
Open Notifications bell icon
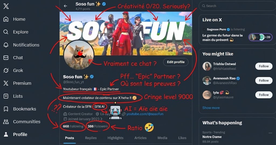tap(6, 45)
